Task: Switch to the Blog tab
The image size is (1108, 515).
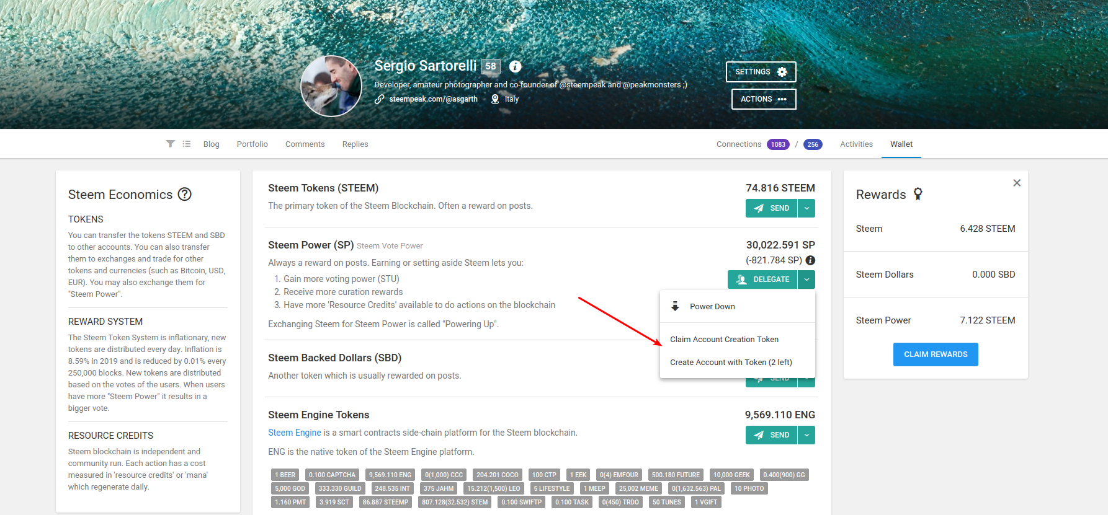Action: click(211, 144)
